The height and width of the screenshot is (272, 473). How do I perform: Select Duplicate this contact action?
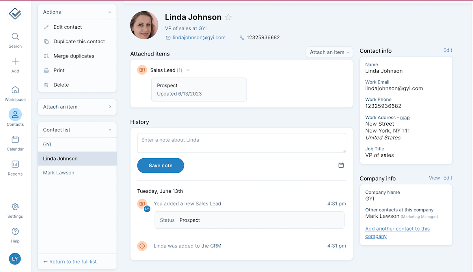[79, 41]
